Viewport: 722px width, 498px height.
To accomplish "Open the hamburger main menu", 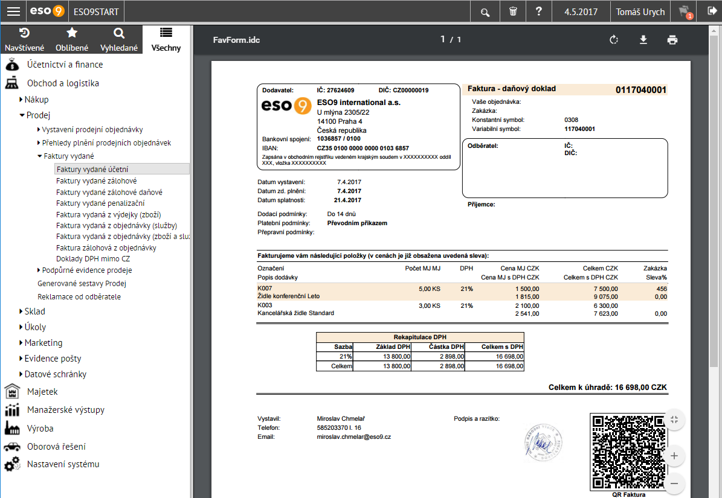I will (13, 11).
